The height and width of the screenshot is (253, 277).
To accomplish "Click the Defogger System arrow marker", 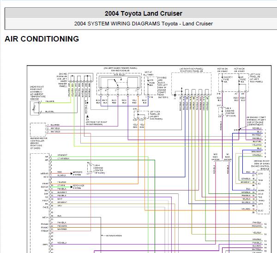I will 72,187.
